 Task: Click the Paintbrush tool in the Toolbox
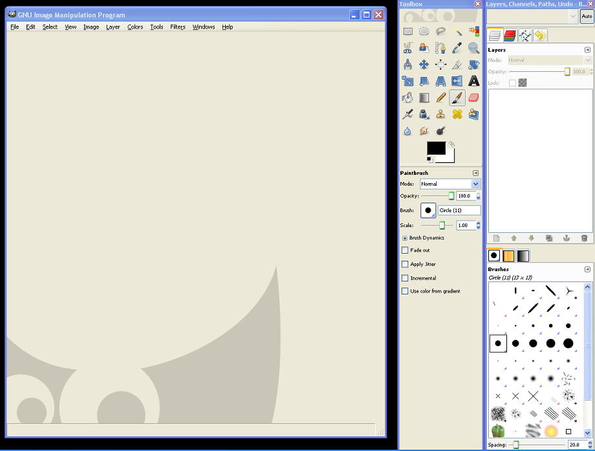[x=457, y=98]
